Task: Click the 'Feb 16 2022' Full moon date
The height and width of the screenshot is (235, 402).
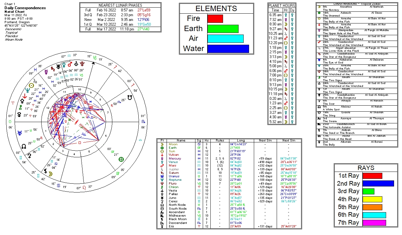Action: coord(106,10)
